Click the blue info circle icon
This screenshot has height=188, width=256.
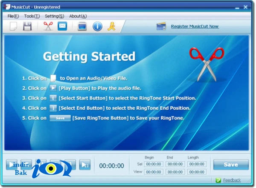point(97,26)
